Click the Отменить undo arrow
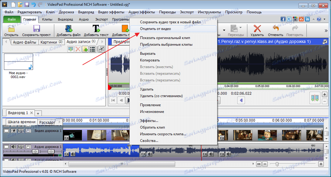Viewport: 331px width, 177px height. click(276, 28)
